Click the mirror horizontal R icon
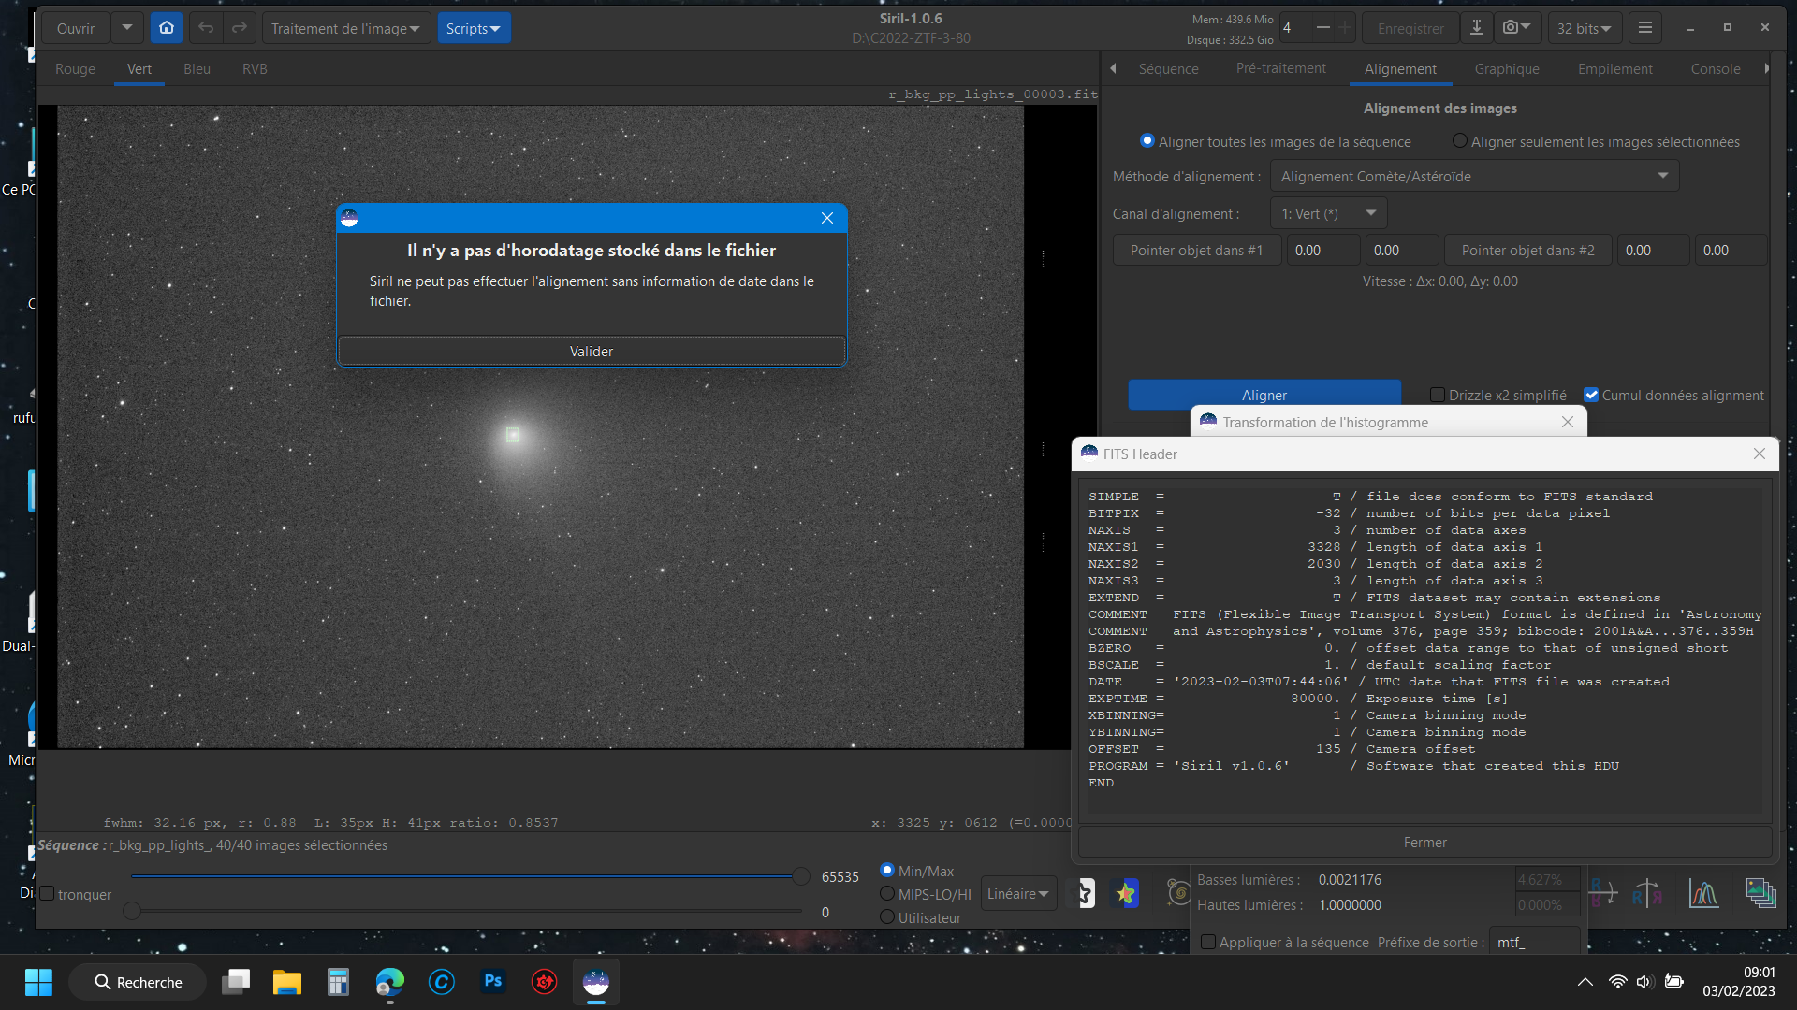 1647,894
